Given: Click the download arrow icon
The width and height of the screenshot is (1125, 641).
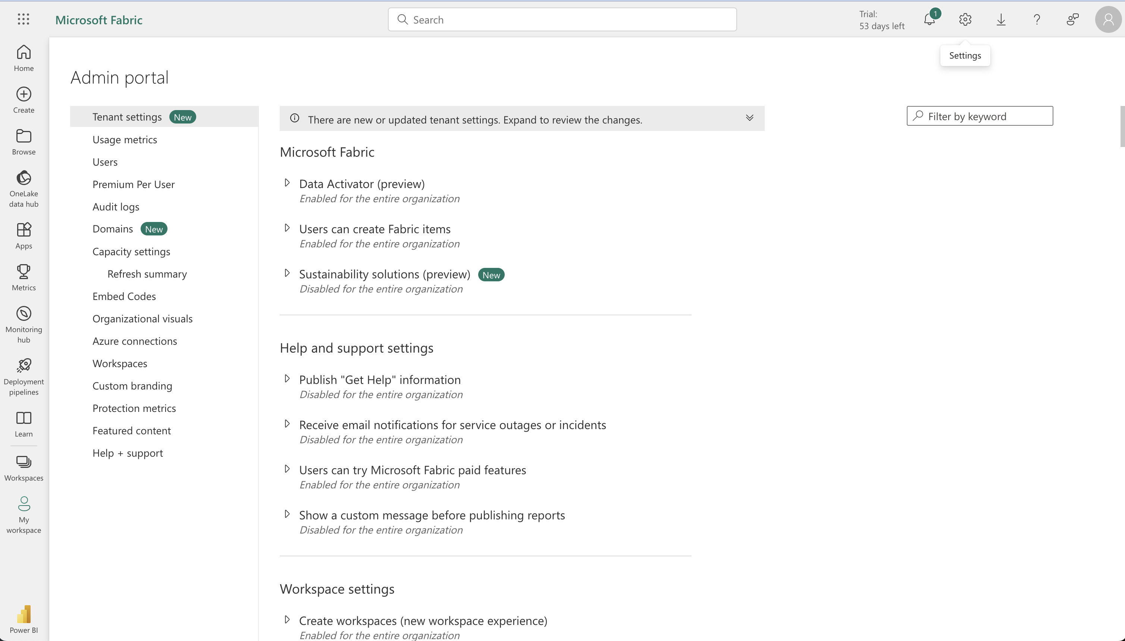Looking at the screenshot, I should [1001, 19].
